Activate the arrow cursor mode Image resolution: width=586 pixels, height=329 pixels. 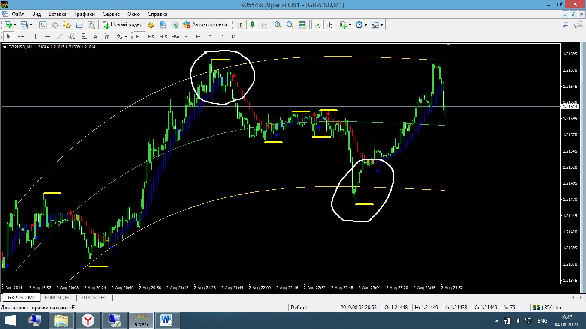9,36
